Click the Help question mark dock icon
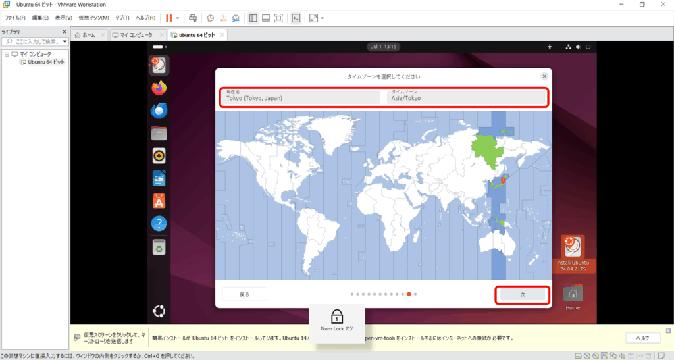674x360 pixels. [x=159, y=224]
